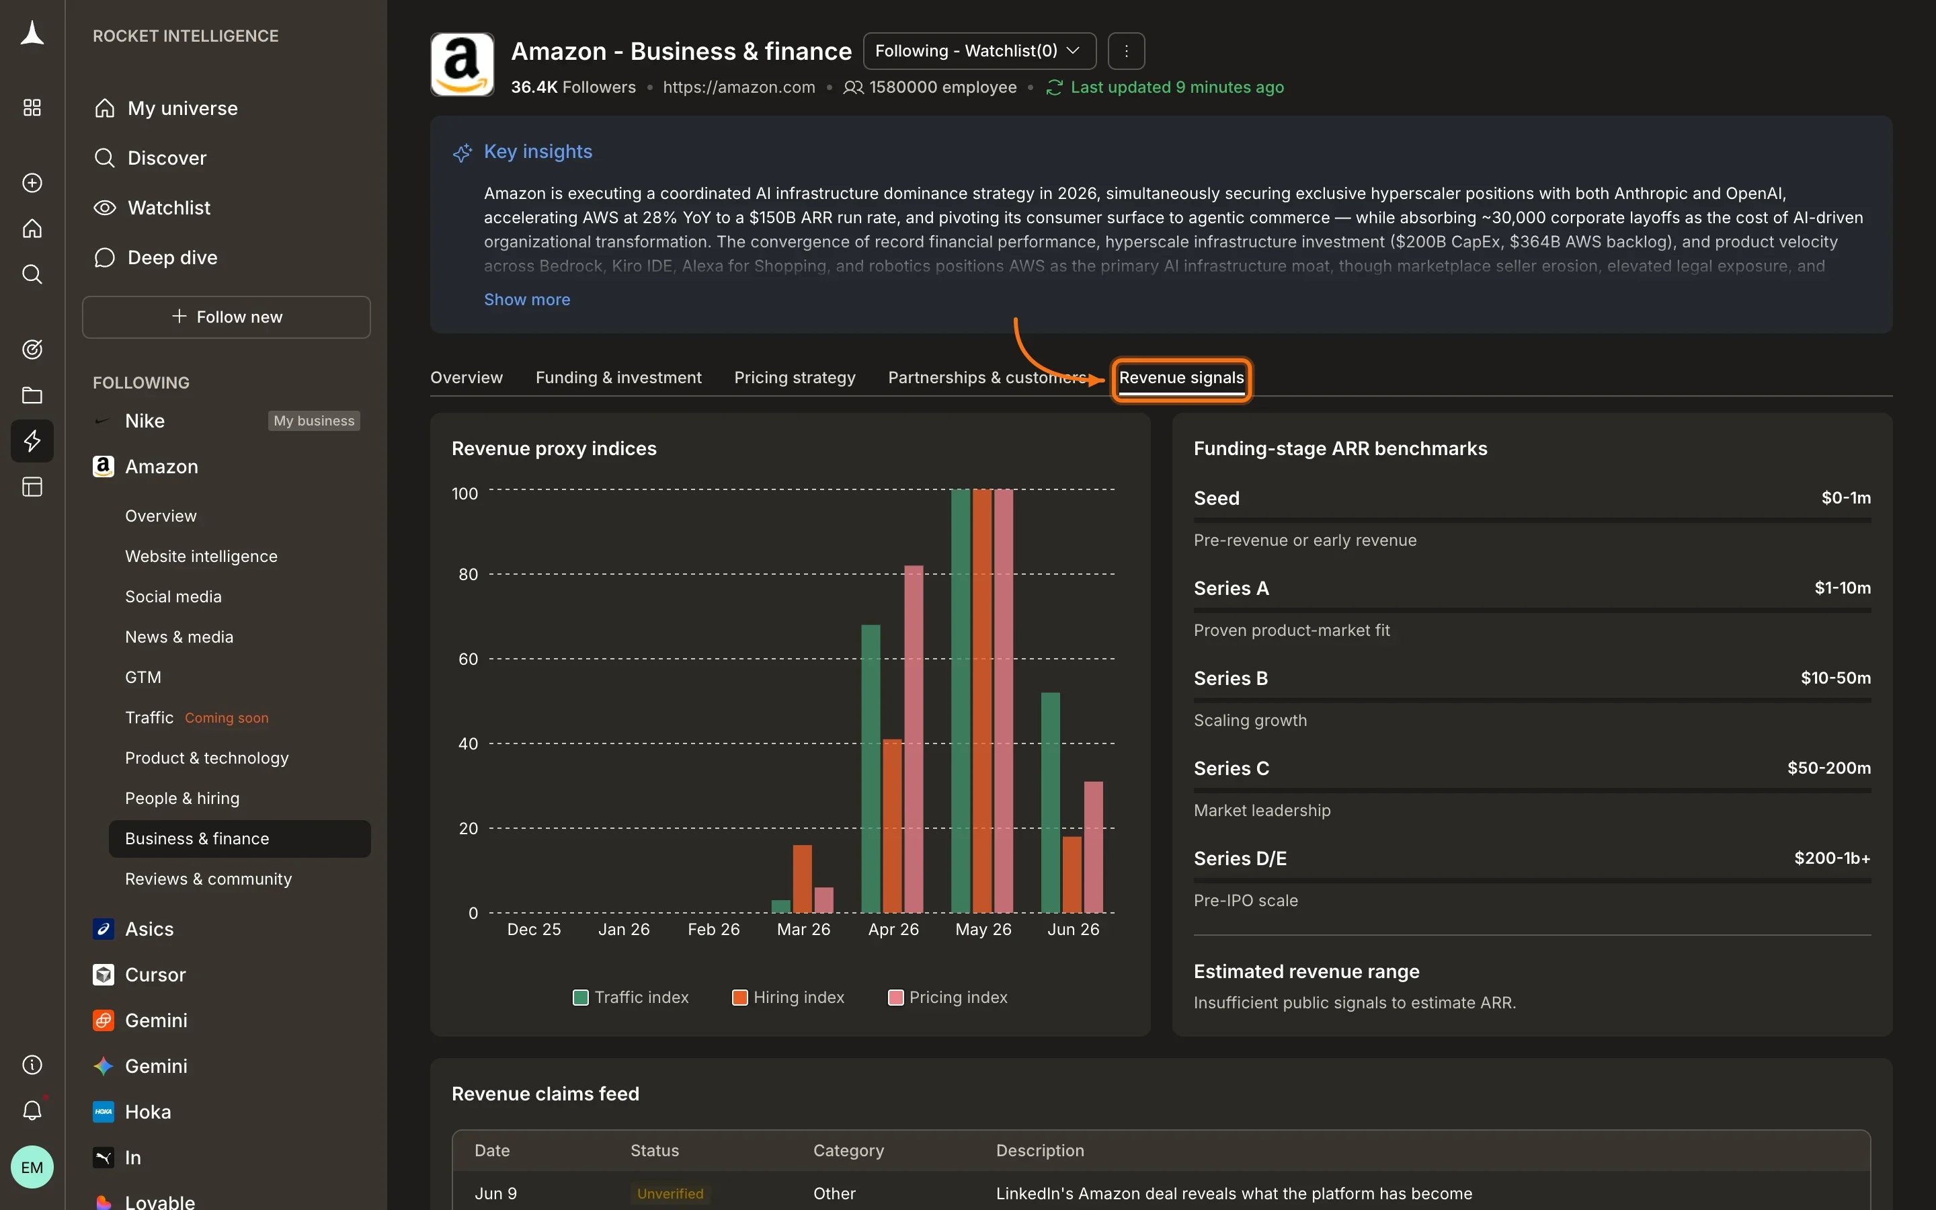Open the grid dashboard icon in left rail
The height and width of the screenshot is (1210, 1936).
click(x=32, y=108)
